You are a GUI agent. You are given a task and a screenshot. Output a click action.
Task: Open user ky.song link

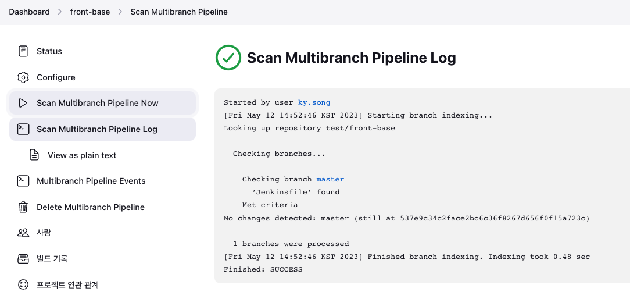[314, 102]
